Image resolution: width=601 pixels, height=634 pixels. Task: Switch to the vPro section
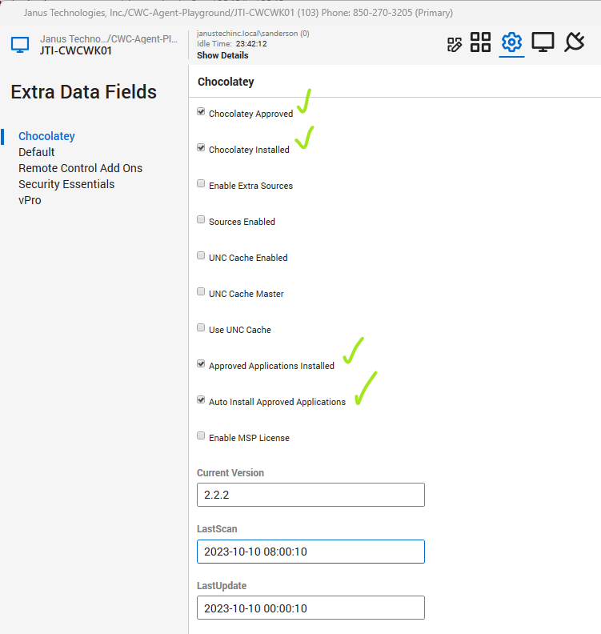pos(30,200)
